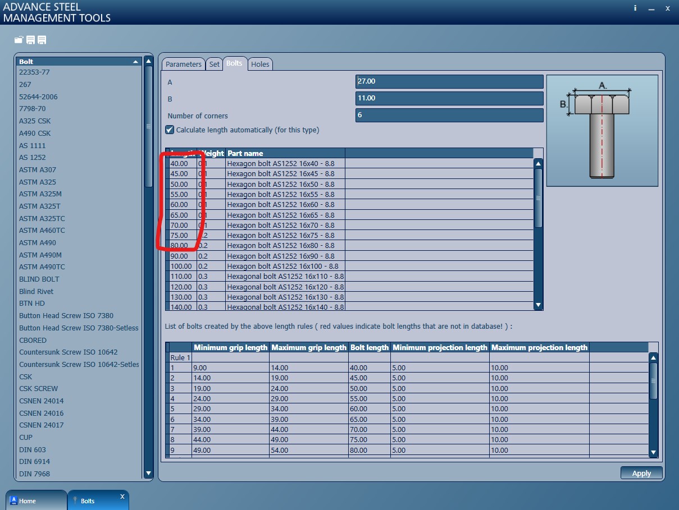Click 'Maximum projection length' column header
The width and height of the screenshot is (679, 510).
click(x=539, y=347)
